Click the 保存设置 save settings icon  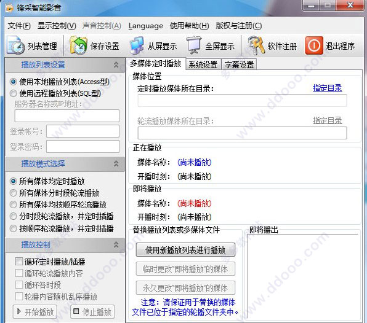tap(78, 45)
